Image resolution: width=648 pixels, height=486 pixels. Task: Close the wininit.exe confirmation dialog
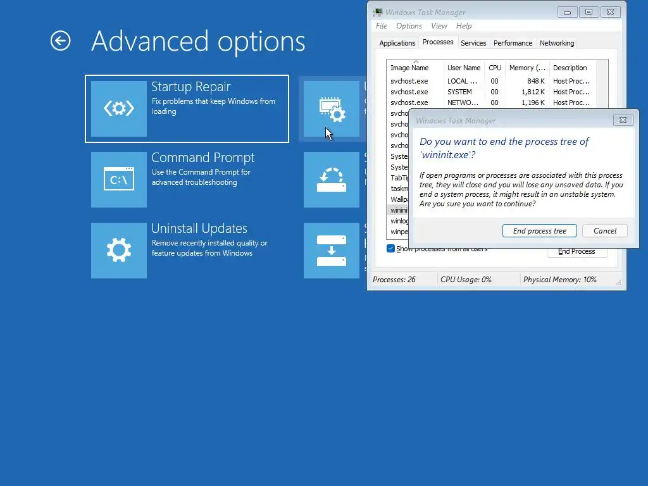[x=623, y=120]
